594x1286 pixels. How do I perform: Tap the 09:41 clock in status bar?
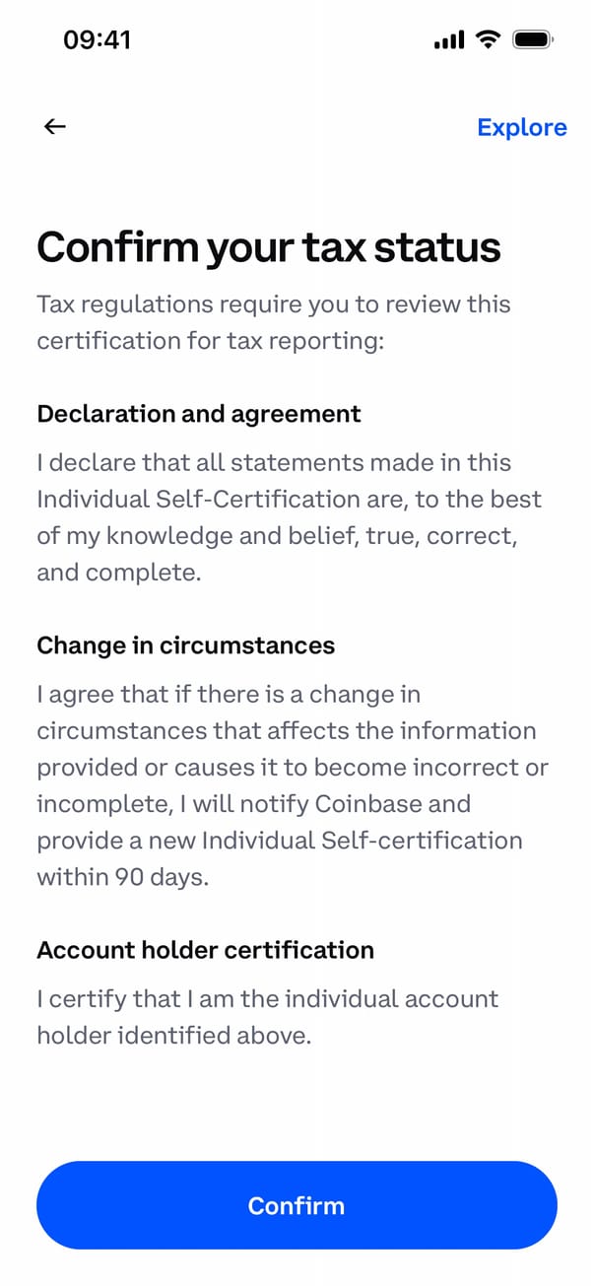point(97,40)
